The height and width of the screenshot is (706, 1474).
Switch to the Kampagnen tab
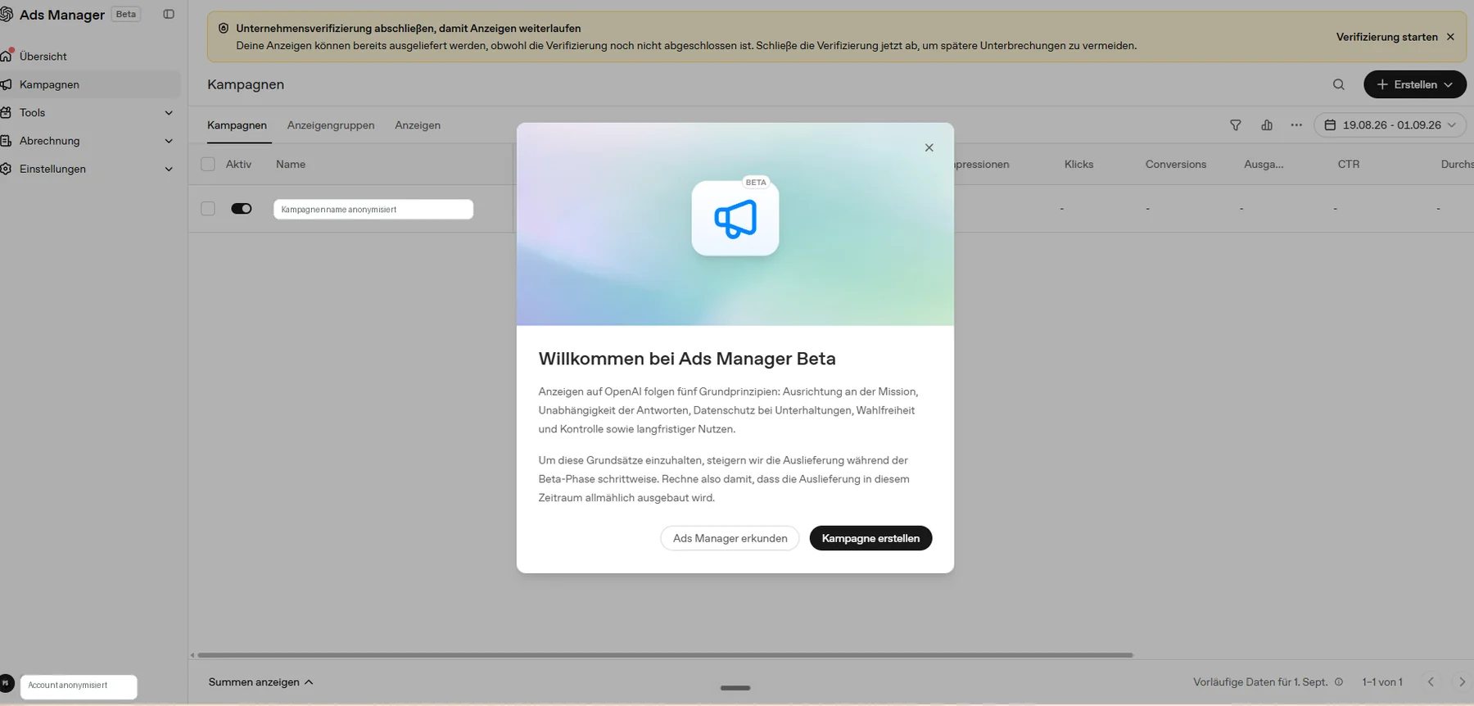[x=237, y=125]
